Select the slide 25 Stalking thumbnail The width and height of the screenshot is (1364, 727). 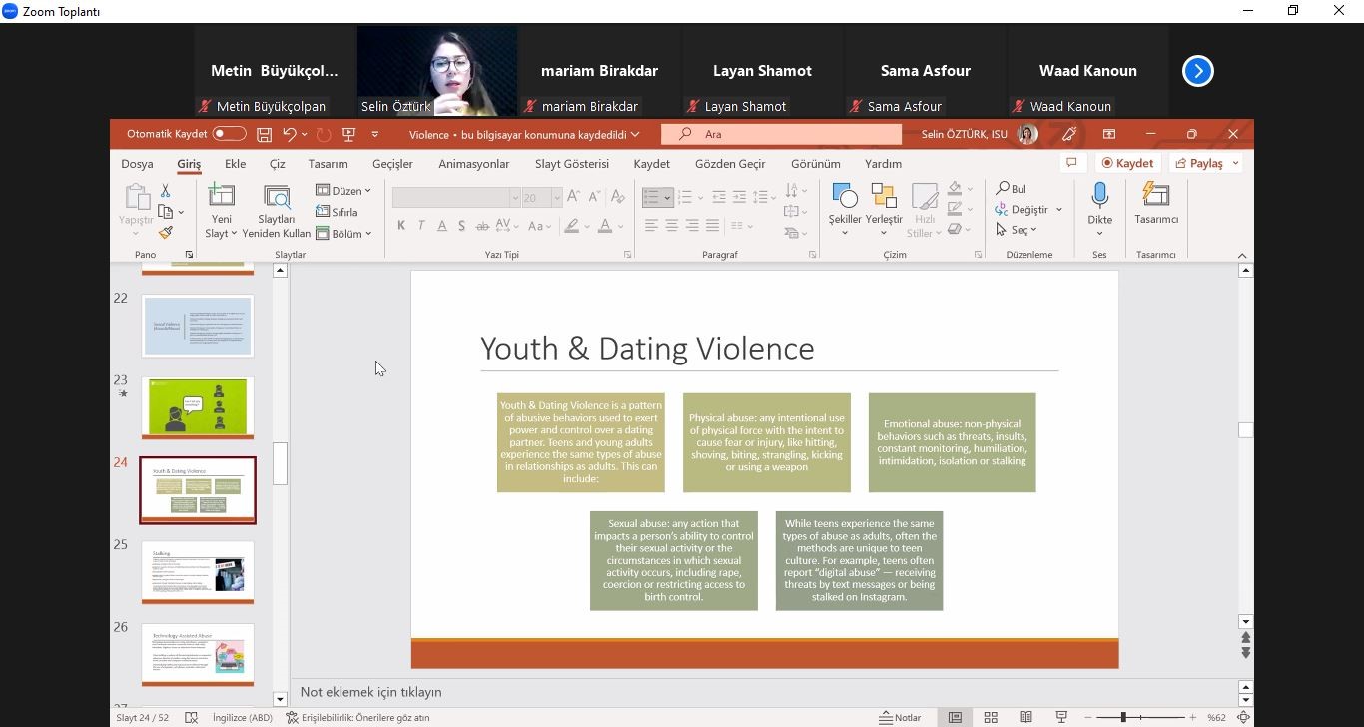coord(198,572)
